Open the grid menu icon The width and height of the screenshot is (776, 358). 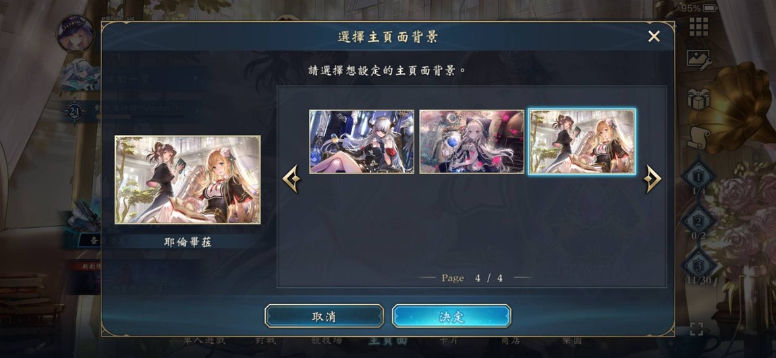point(699,27)
